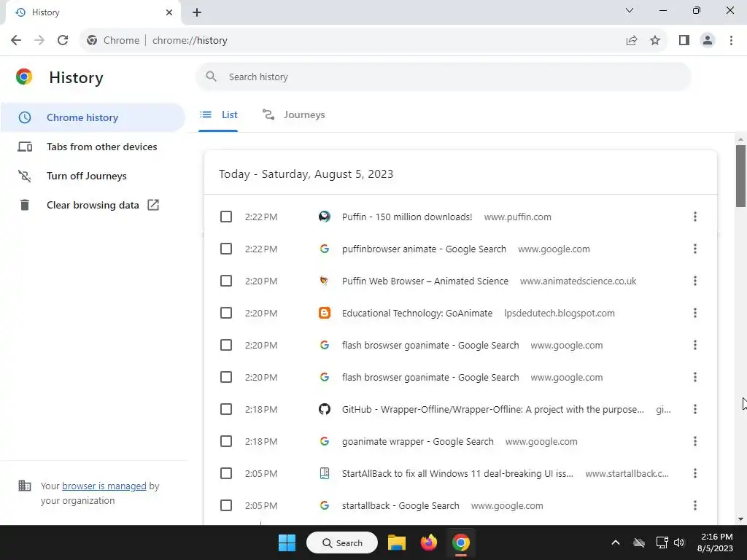Click the GitHub favicon in the history list
747x560 pixels.
(325, 410)
